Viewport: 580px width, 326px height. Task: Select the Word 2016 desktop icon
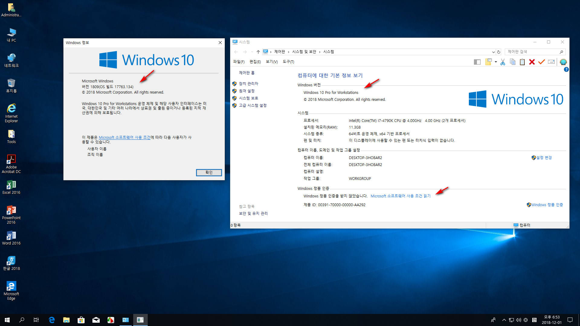click(x=11, y=238)
